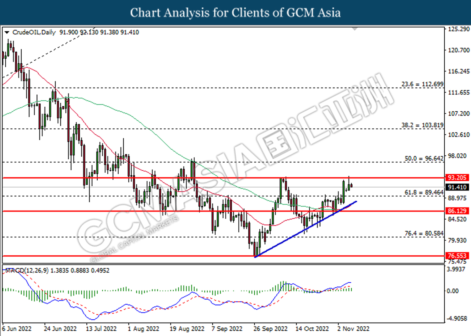Select the Fibonacci label 50.0 = 96.642

coord(424,158)
